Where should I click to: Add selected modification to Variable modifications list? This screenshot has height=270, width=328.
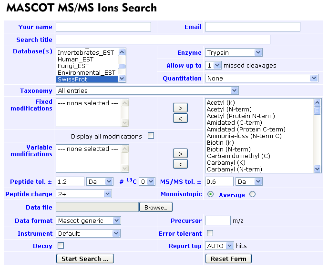point(180,154)
